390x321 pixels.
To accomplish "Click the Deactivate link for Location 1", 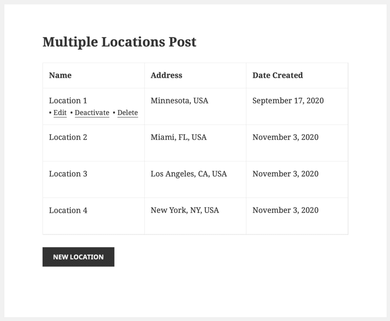I will point(92,113).
